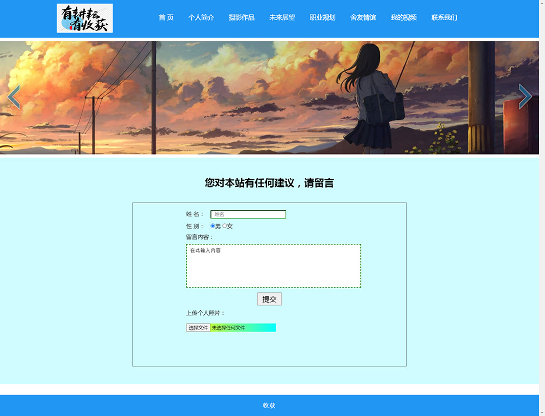Open the 摄影作品 menu item
This screenshot has height=416, width=545.
241,17
